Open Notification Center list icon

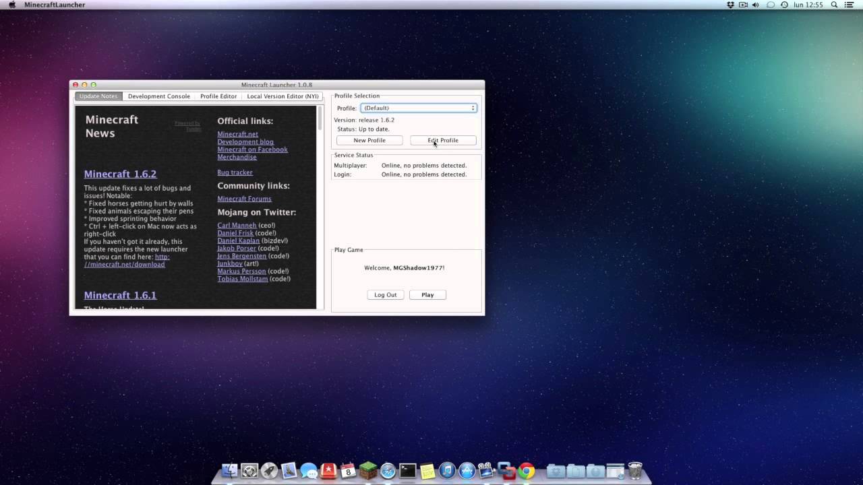click(849, 5)
